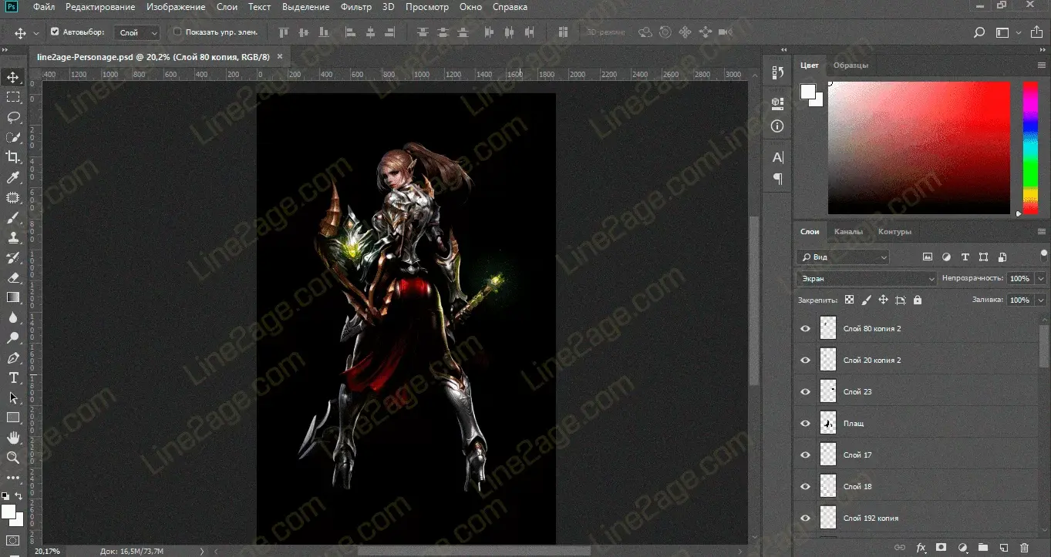Select the Clone Stamp tool

pos(13,238)
